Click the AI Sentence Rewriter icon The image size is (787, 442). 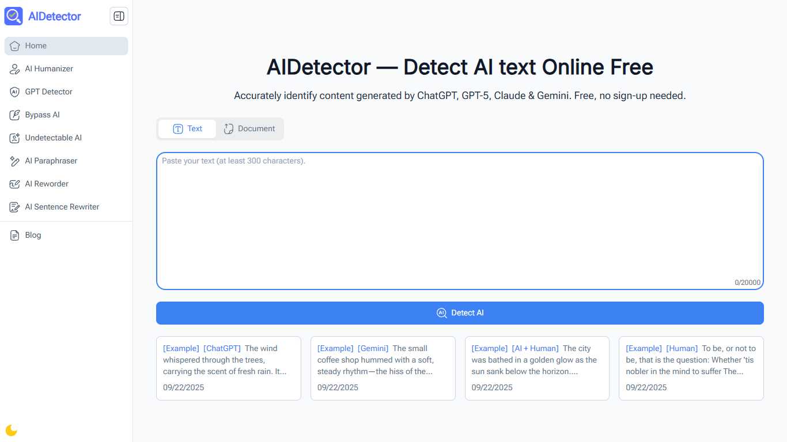point(14,207)
